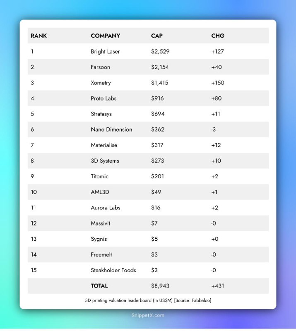Image resolution: width=296 pixels, height=331 pixels.
Task: Click the RANK column header
Action: 39,36
